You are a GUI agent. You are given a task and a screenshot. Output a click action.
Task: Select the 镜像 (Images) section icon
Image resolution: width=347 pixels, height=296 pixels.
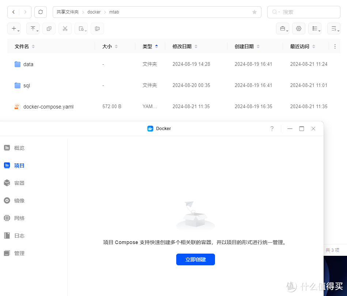click(x=19, y=200)
